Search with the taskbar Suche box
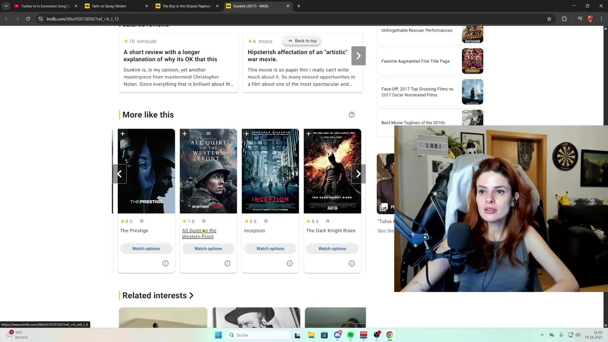Viewport: 608px width, 342px height. click(x=258, y=335)
